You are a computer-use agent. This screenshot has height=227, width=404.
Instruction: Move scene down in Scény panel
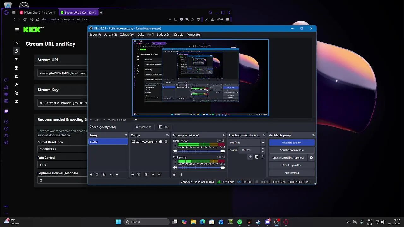click(x=117, y=174)
